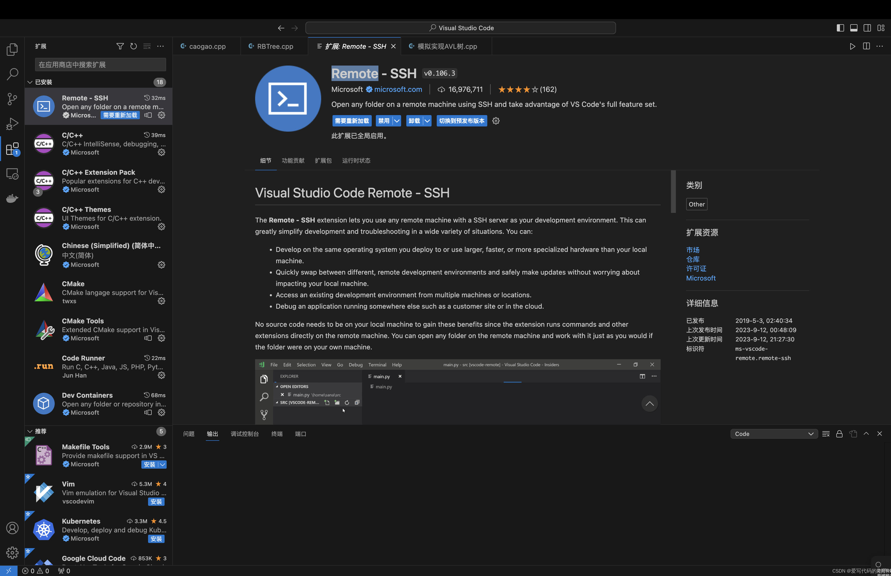891x576 pixels.
Task: Switch to caogao.cpp tab
Action: click(206, 46)
